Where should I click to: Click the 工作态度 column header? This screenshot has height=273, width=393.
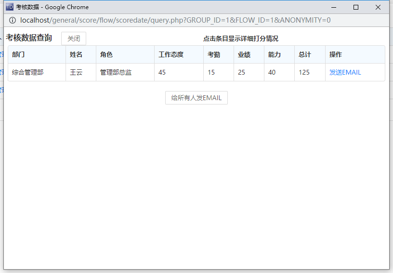(x=171, y=54)
